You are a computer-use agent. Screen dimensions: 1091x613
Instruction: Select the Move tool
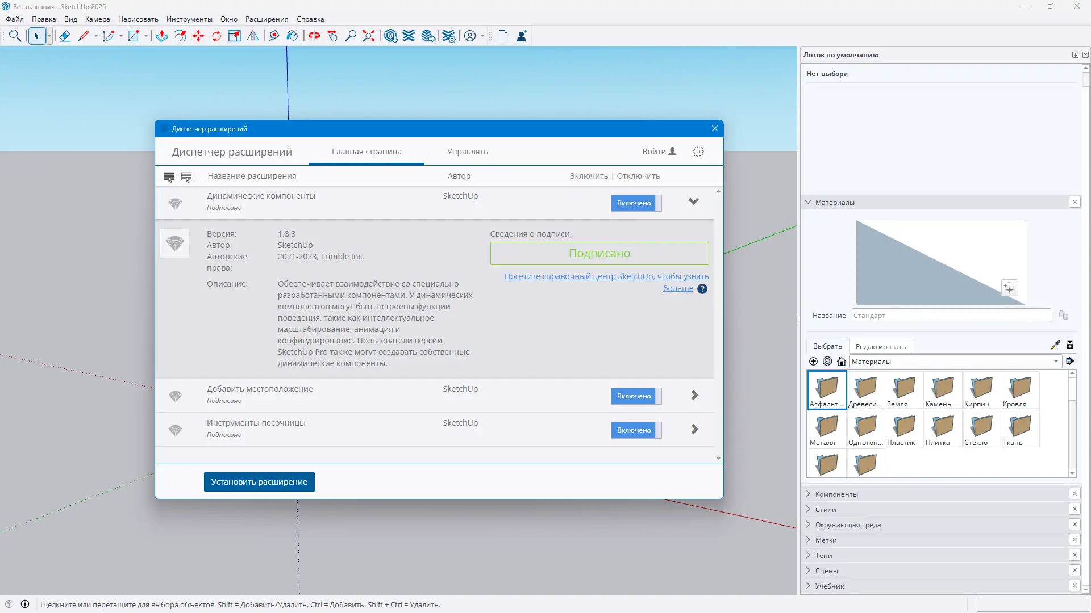198,36
